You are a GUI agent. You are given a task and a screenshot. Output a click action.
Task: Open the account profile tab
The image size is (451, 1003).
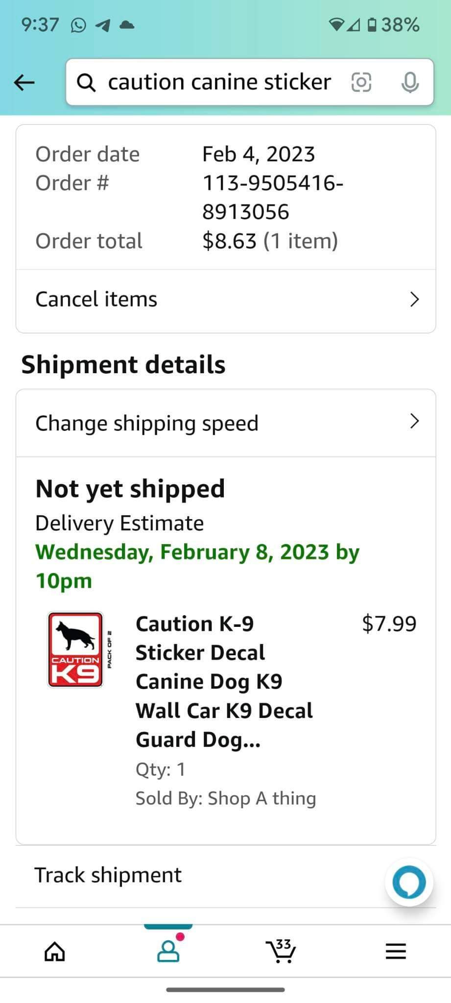coord(168,952)
